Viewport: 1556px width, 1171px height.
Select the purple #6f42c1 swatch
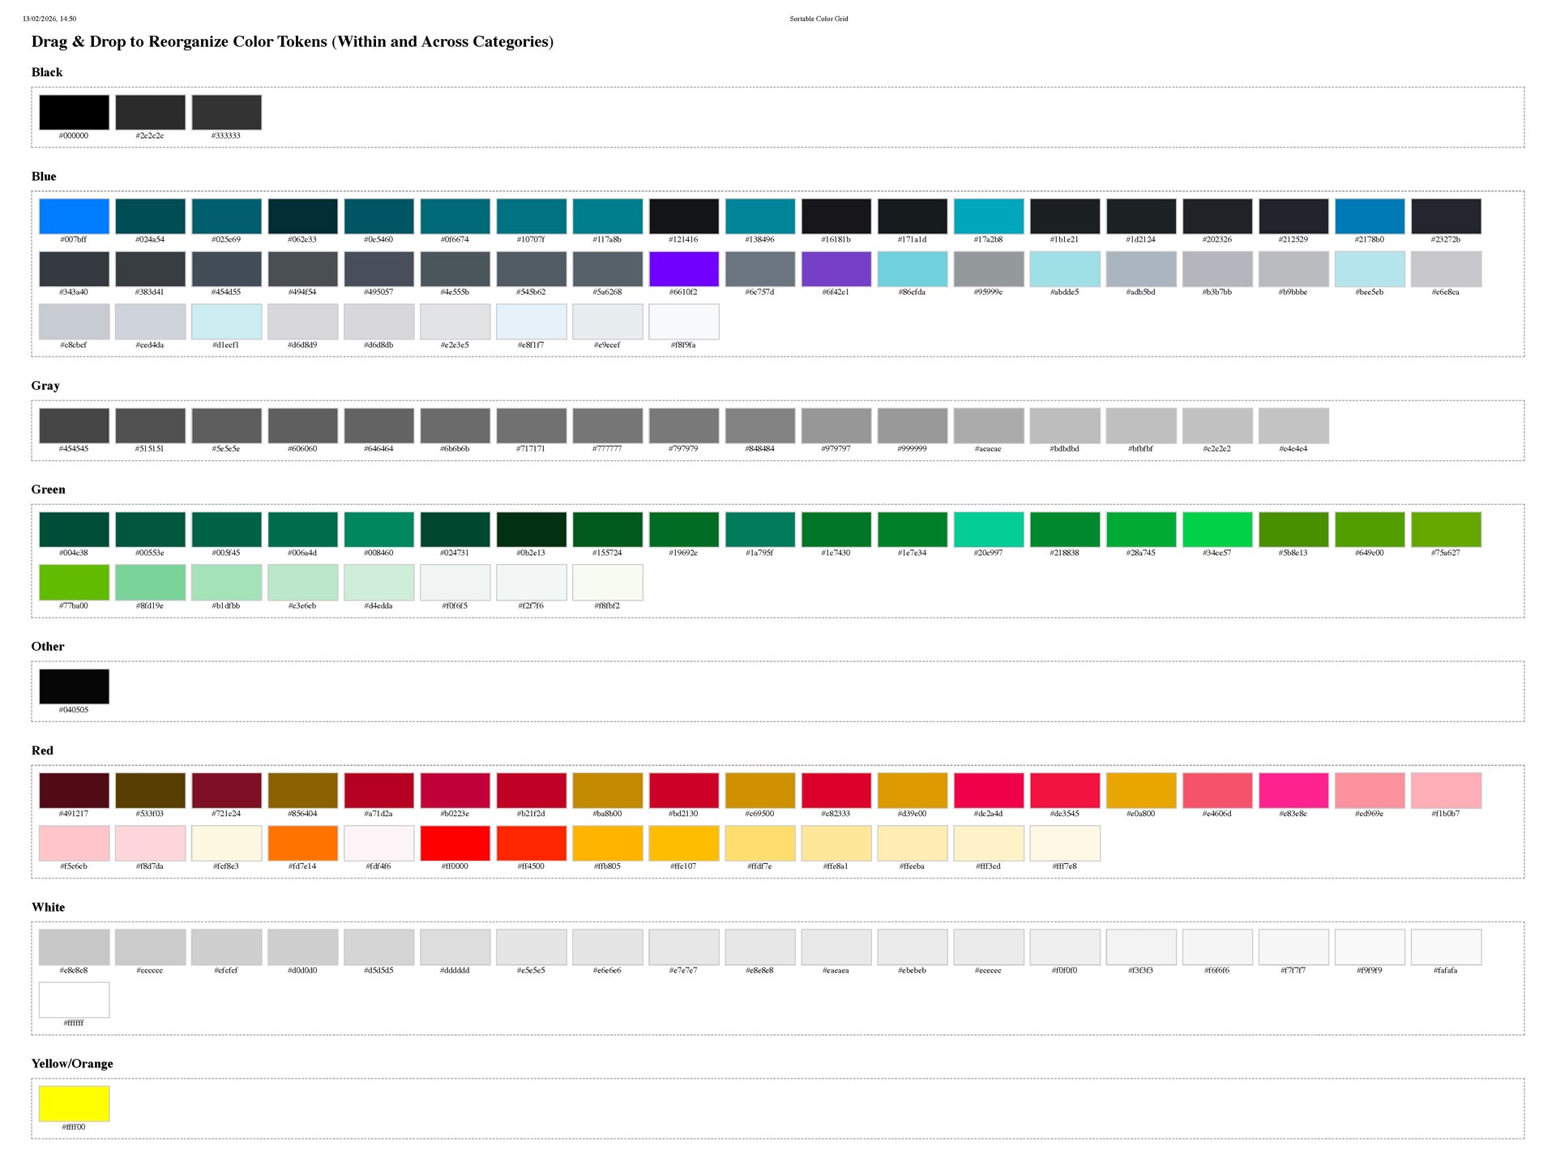(x=836, y=269)
